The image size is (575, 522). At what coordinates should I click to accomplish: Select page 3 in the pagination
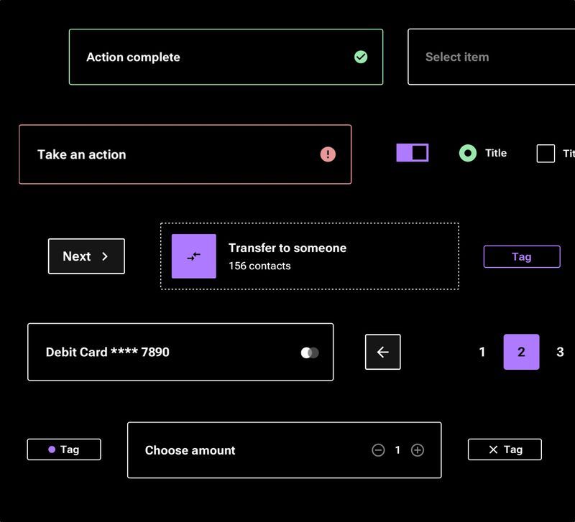click(x=560, y=352)
